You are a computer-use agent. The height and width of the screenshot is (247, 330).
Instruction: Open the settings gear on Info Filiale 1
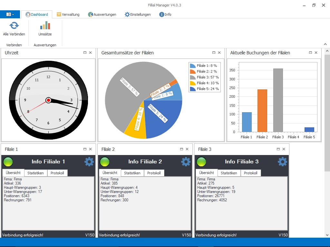(x=89, y=162)
